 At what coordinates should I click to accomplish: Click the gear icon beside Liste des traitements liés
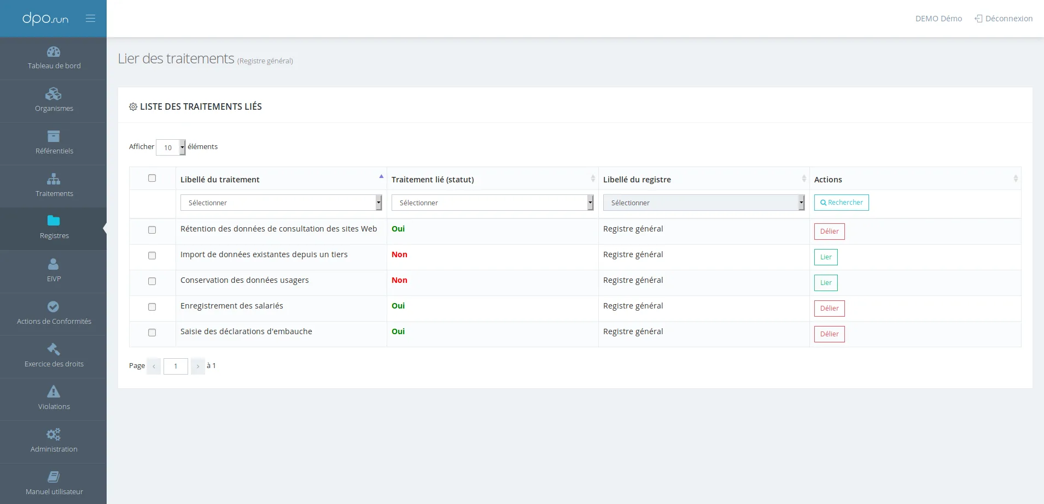[133, 106]
